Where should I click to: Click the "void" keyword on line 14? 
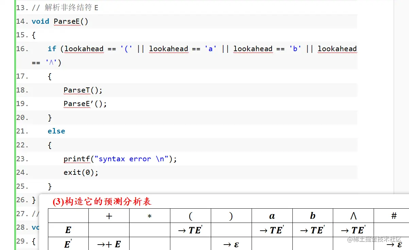40,21
